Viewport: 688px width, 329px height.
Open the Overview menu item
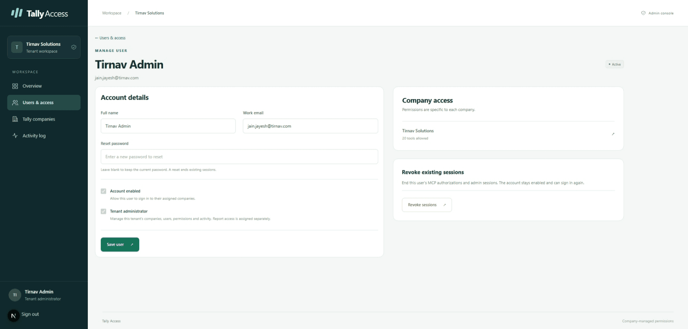pos(44,86)
